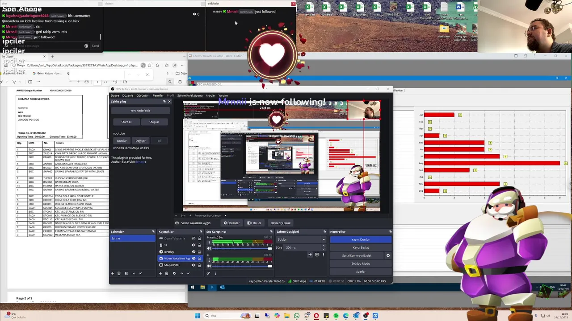Click Kaydı Başlat to start recording
Screen dimensions: 572x321
(x=361, y=247)
